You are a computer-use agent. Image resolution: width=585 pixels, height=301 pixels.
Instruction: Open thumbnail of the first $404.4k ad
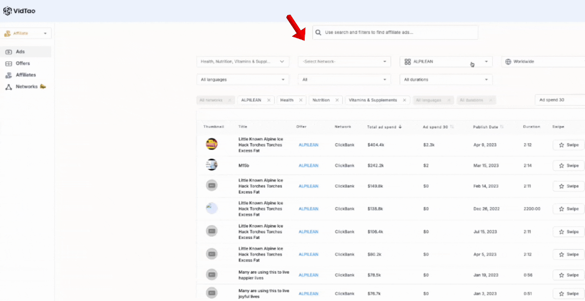coord(212,144)
